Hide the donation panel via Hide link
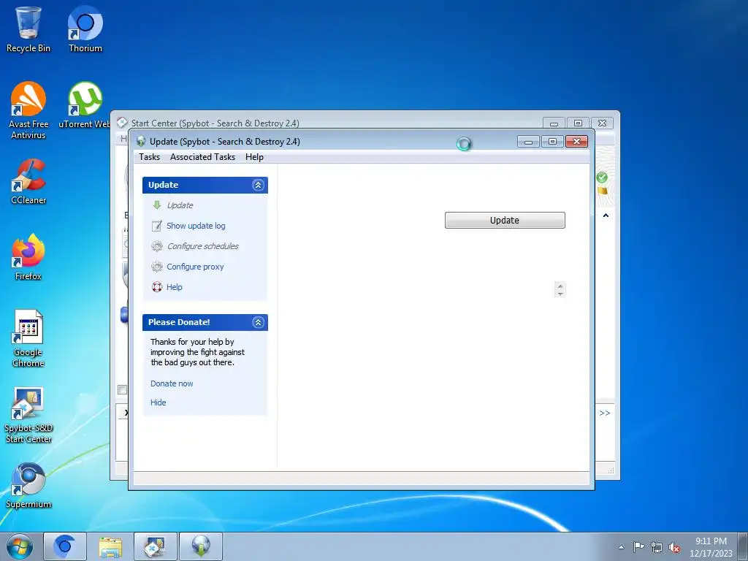 158,402
